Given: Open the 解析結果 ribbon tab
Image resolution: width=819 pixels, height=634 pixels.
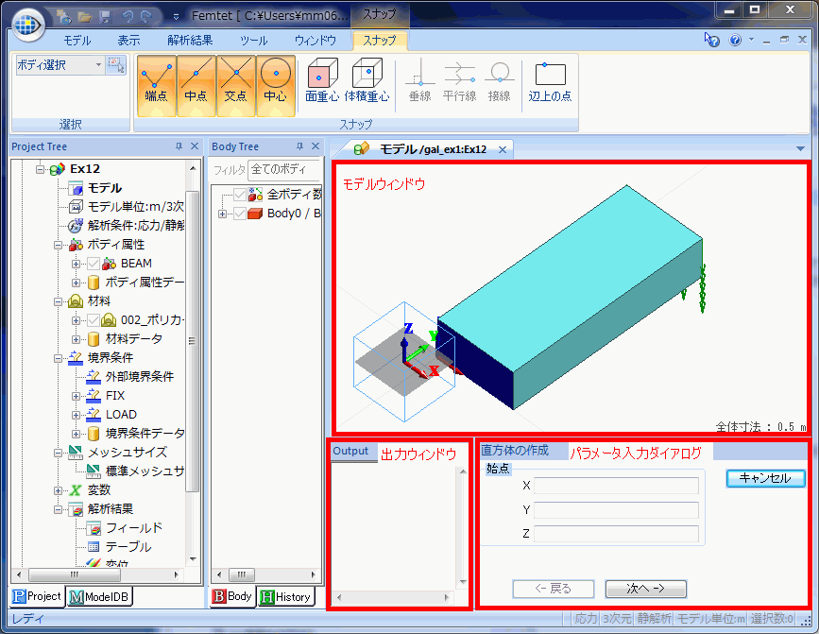Looking at the screenshot, I should tap(190, 41).
